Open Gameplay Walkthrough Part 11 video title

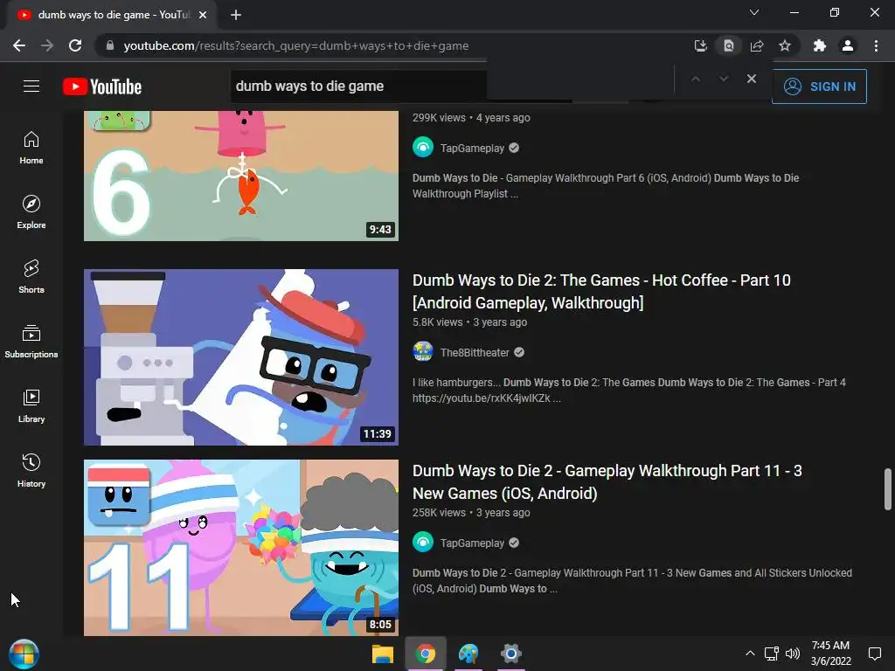click(607, 482)
